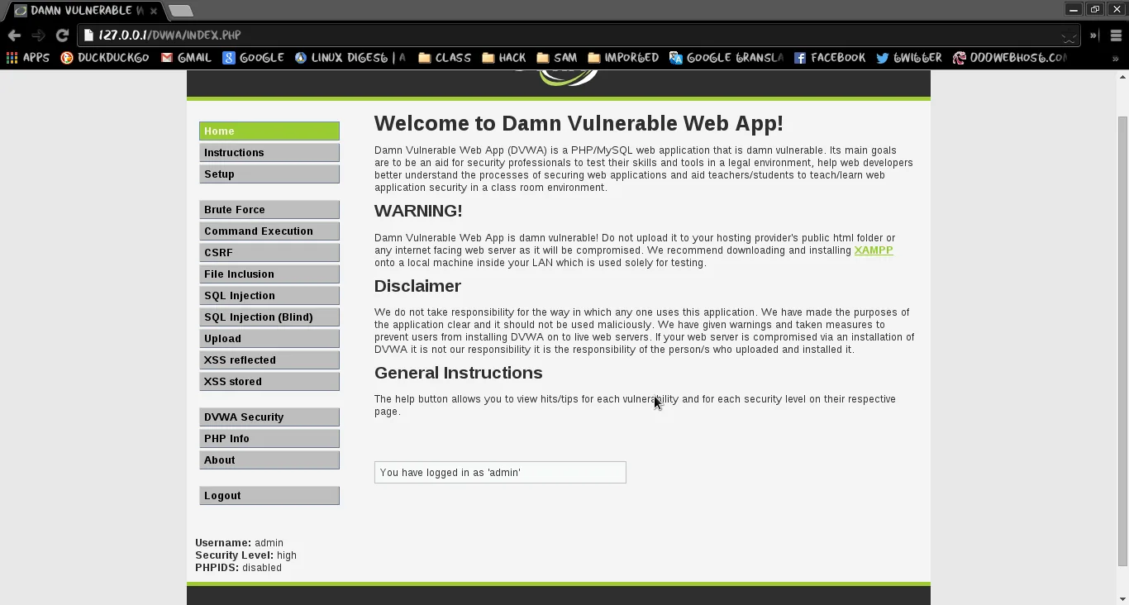Click the Logout button

[x=269, y=496]
